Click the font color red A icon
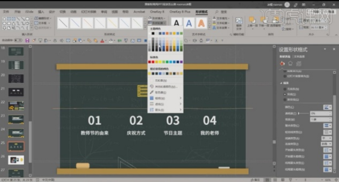The height and width of the screenshot is (182, 339). 102,41
